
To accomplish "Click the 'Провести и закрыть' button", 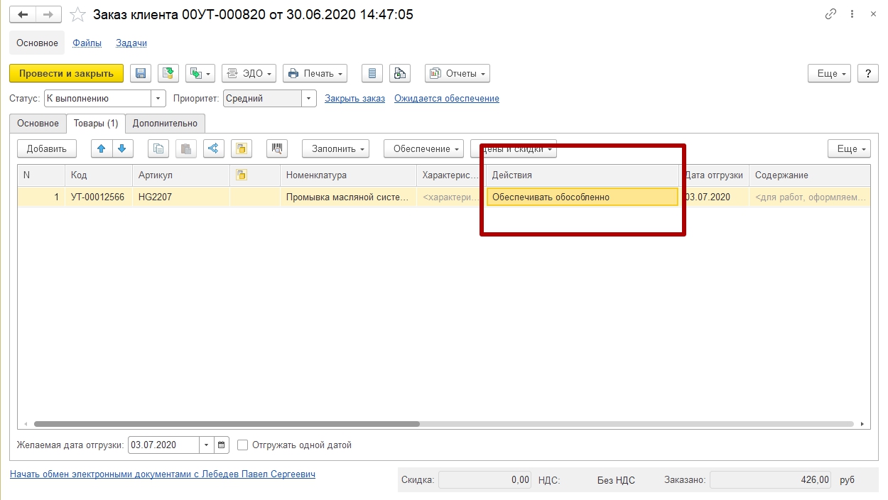I will click(x=66, y=73).
